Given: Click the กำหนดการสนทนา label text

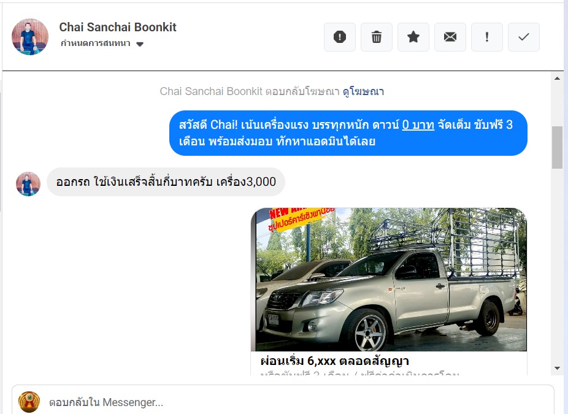Looking at the screenshot, I should (x=96, y=44).
